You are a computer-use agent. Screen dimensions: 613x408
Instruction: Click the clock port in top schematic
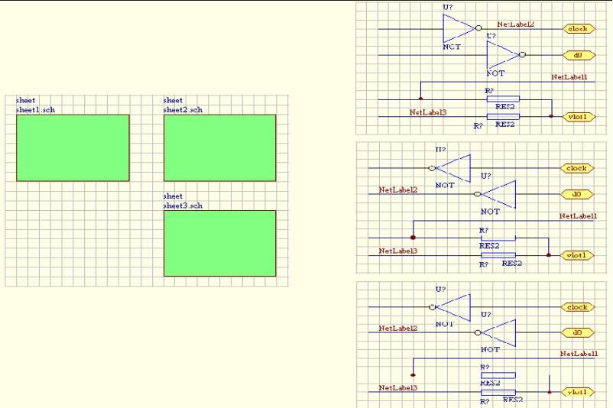coord(579,29)
